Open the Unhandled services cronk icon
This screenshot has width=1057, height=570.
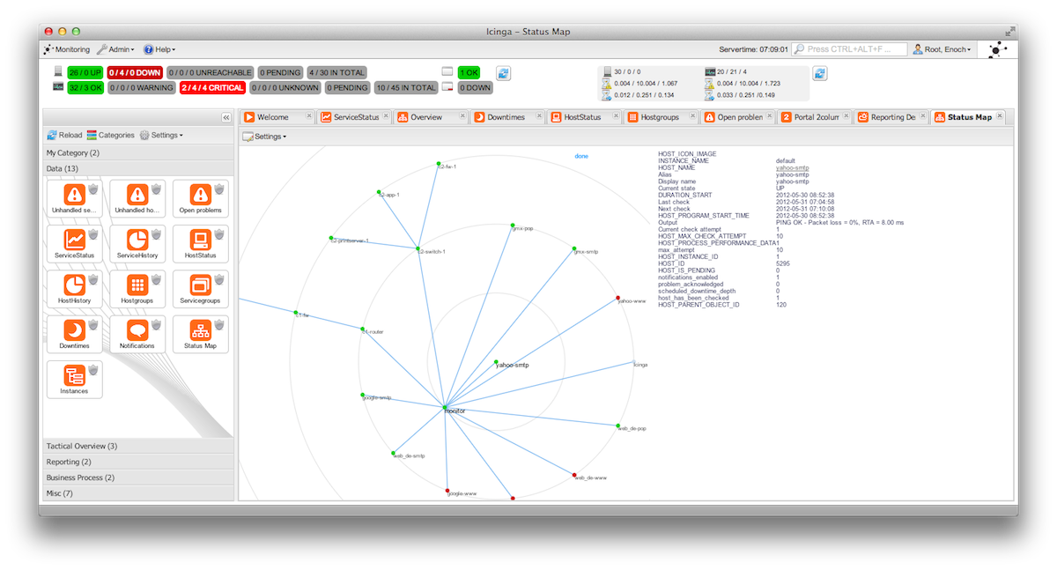point(74,195)
